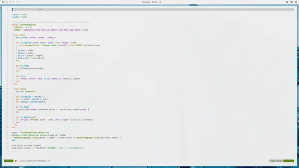Click the line 'require "json"'
Screen dimensions: 299x168
tap(19, 14)
